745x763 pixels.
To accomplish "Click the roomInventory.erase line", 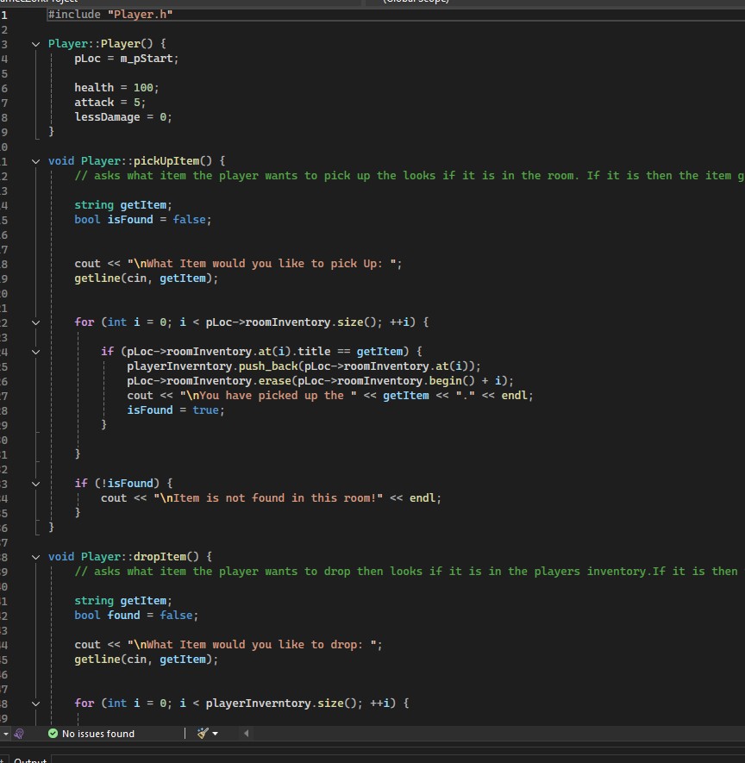I will pos(320,381).
